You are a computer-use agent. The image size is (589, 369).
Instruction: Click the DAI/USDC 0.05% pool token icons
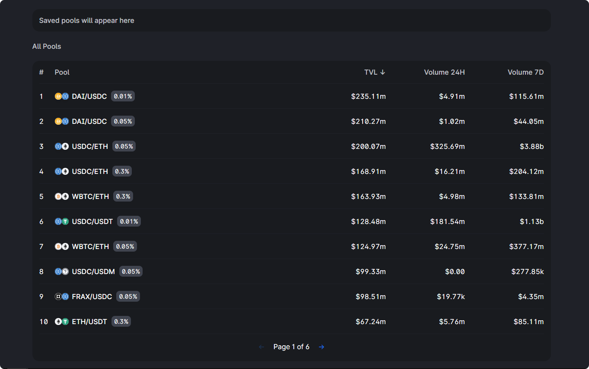(x=62, y=121)
